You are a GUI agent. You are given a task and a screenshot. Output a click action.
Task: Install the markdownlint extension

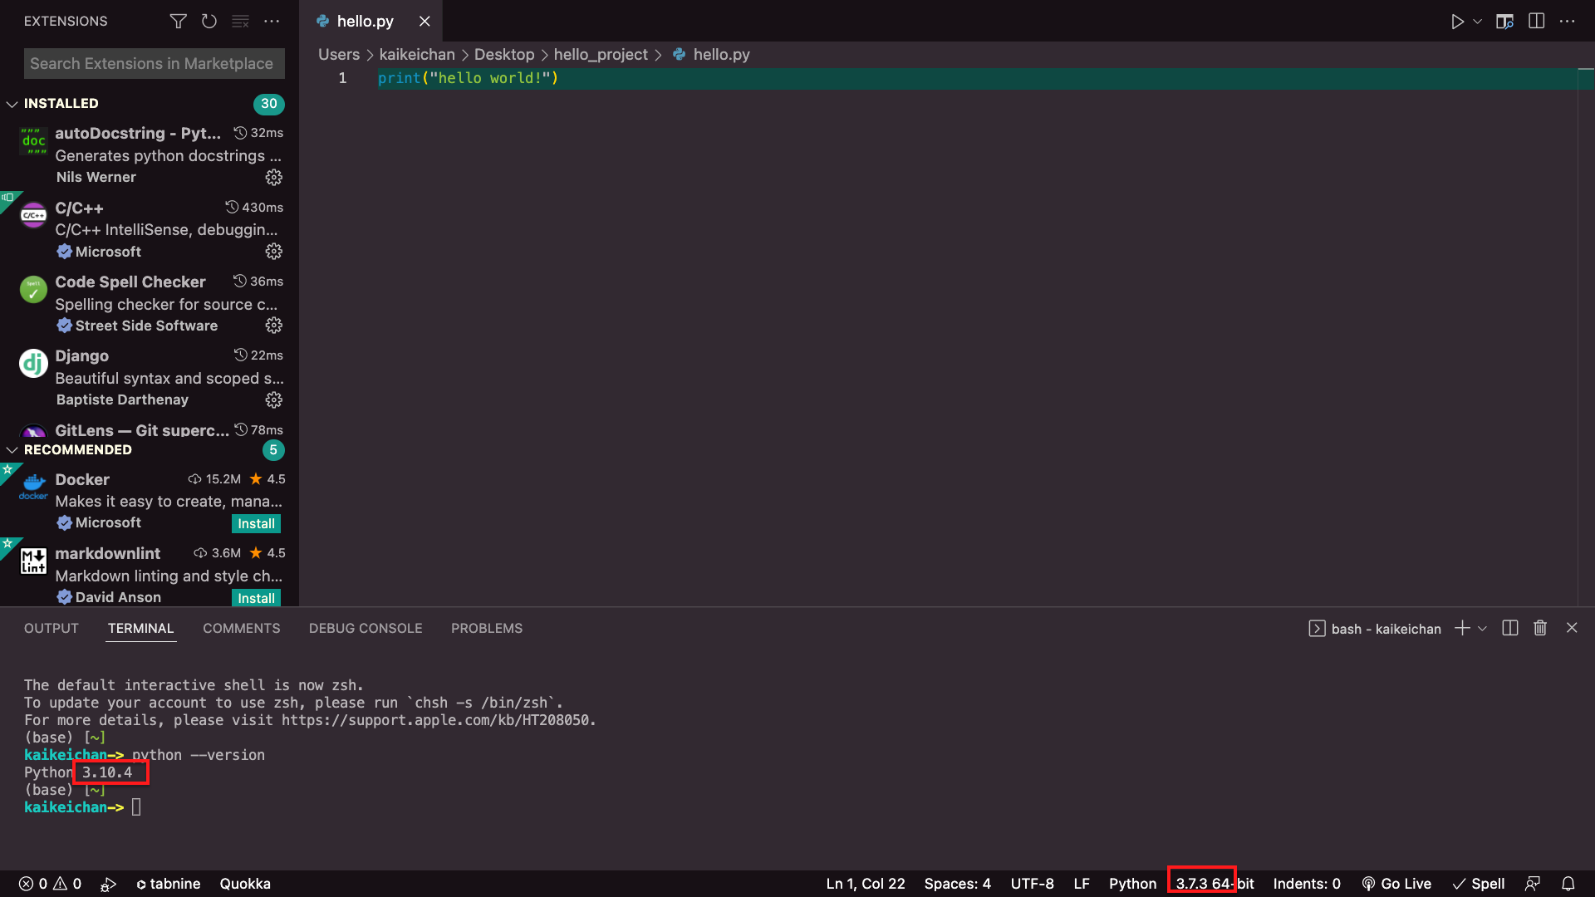[258, 597]
